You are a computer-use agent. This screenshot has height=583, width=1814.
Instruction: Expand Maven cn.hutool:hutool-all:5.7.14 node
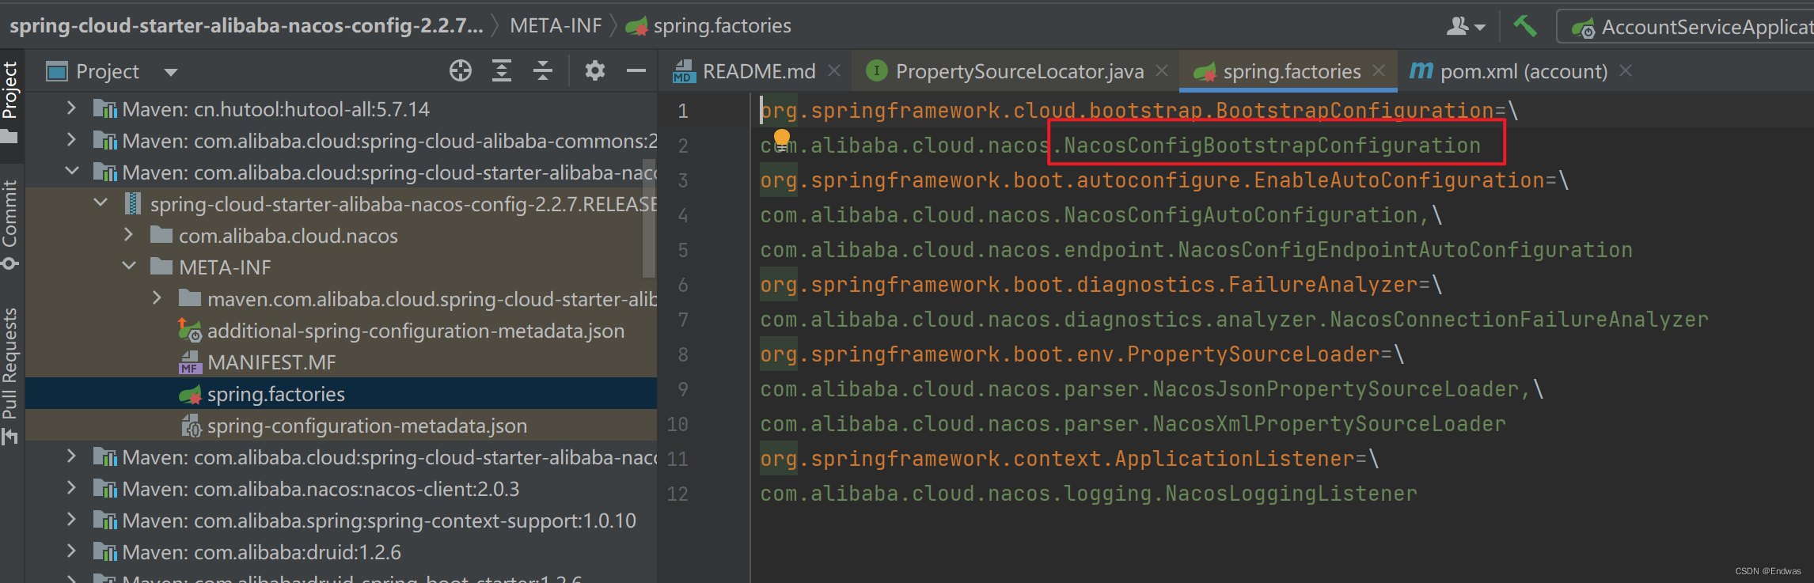tap(71, 108)
